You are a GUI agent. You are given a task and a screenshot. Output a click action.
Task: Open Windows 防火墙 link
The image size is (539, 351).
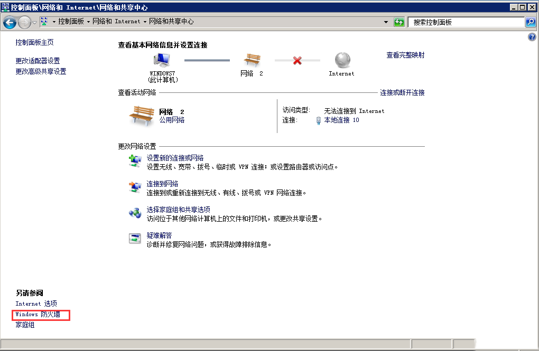(x=38, y=314)
